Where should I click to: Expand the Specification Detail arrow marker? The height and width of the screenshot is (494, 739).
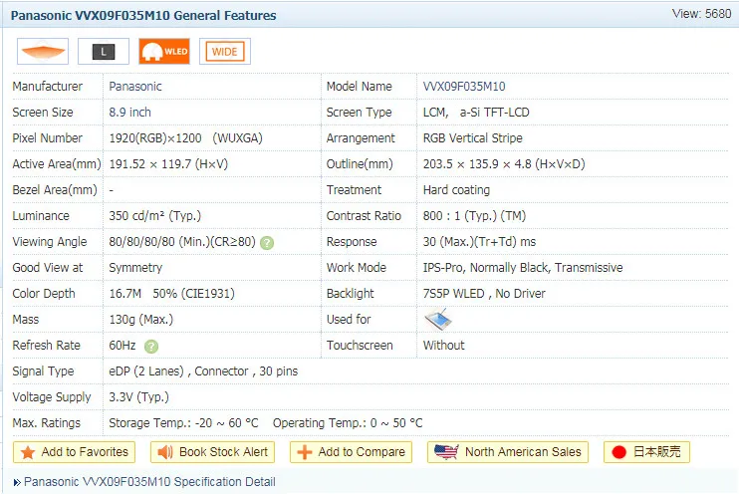pyautogui.click(x=17, y=482)
